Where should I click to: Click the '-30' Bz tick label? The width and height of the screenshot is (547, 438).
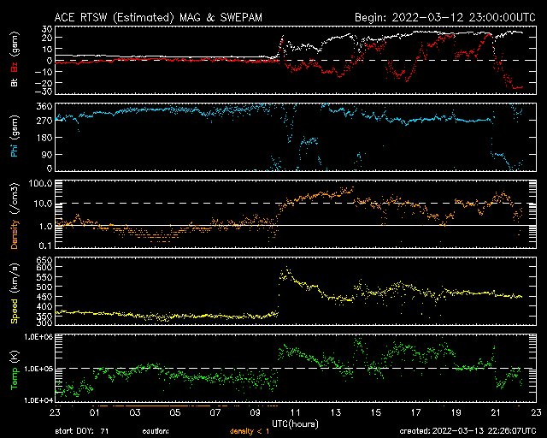(43, 92)
